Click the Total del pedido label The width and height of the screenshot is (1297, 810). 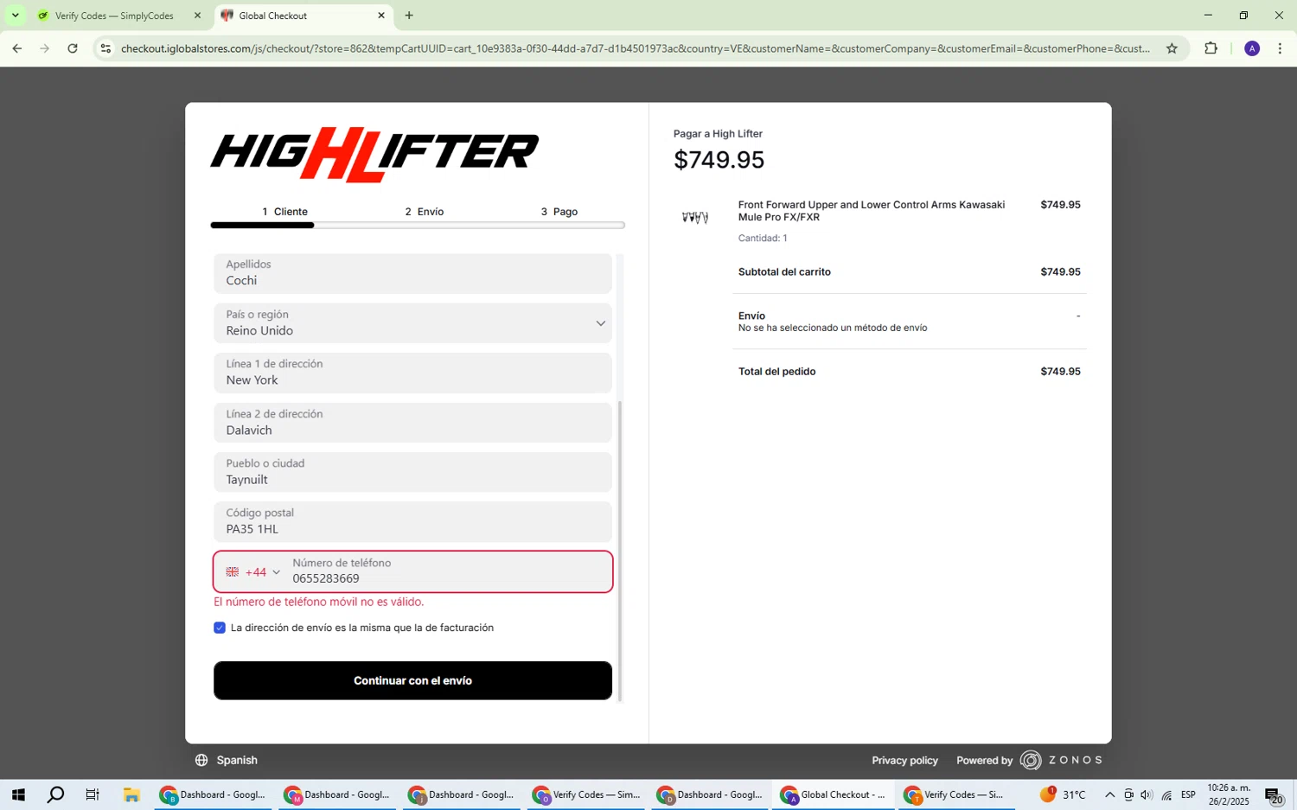pos(777,372)
